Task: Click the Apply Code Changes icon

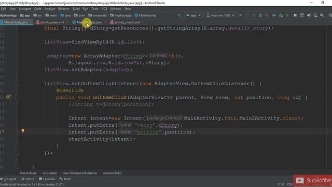Action: pyautogui.click(x=254, y=15)
